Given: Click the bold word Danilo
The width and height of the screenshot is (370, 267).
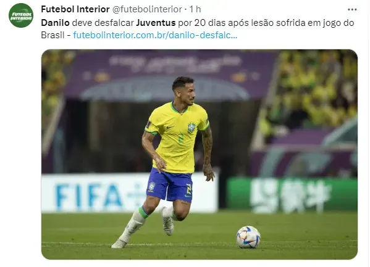Looking at the screenshot, I should pos(55,23).
